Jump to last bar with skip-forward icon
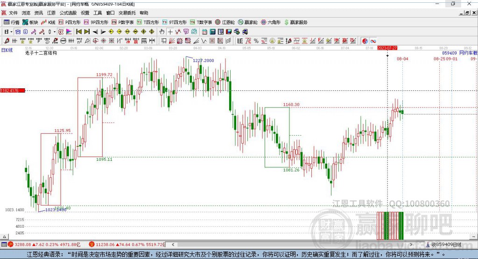Screen dimensions: 478x259 [x=87, y=32]
